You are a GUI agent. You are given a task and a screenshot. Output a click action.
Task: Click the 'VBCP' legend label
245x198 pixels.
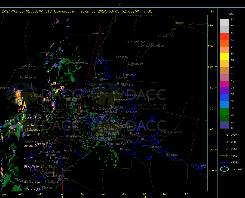(x=234, y=135)
